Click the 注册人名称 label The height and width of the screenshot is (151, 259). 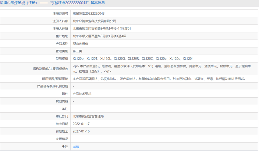(60, 21)
